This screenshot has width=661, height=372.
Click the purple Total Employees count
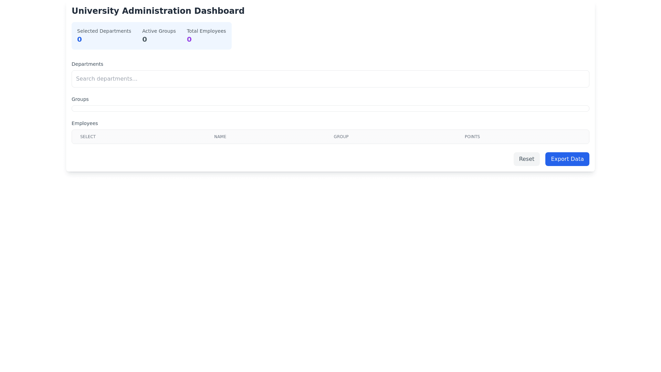189,40
